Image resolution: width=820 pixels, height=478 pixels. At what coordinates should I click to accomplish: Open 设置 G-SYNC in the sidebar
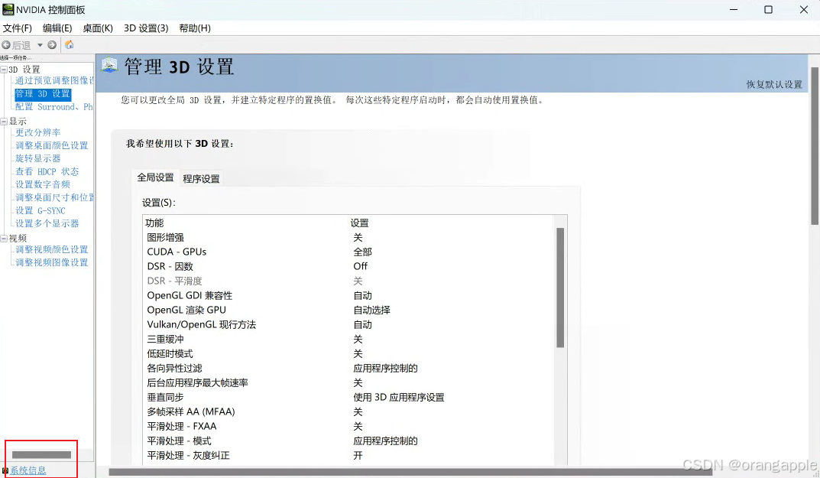point(41,210)
